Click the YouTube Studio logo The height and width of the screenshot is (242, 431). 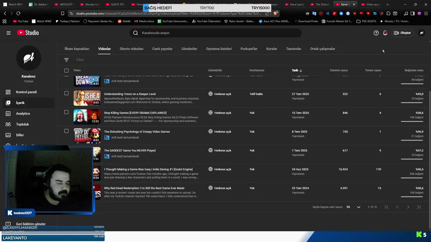(28, 33)
